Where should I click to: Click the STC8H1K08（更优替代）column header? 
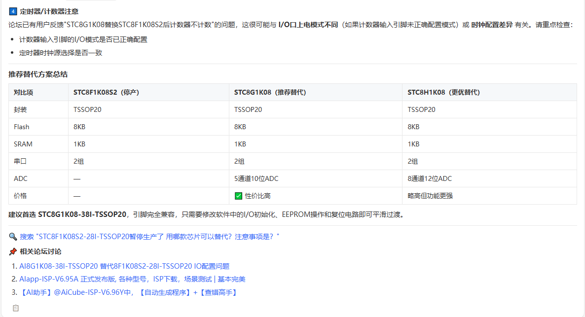point(489,92)
